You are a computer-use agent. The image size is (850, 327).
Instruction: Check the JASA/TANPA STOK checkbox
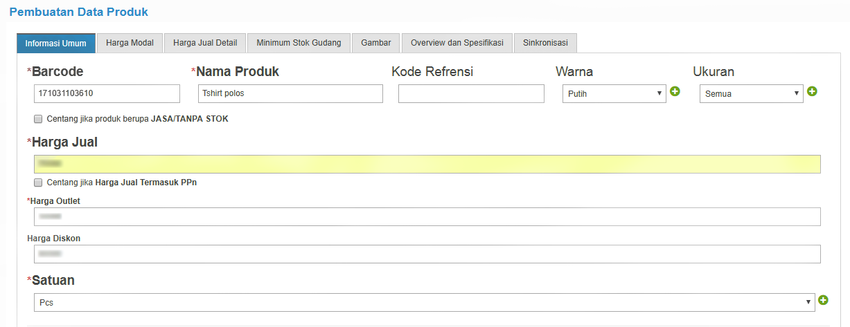coord(38,119)
